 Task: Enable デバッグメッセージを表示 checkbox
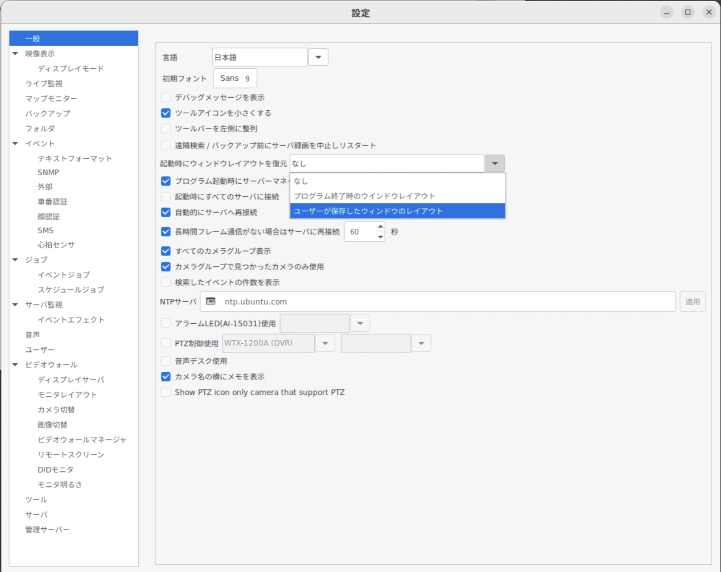pos(166,98)
